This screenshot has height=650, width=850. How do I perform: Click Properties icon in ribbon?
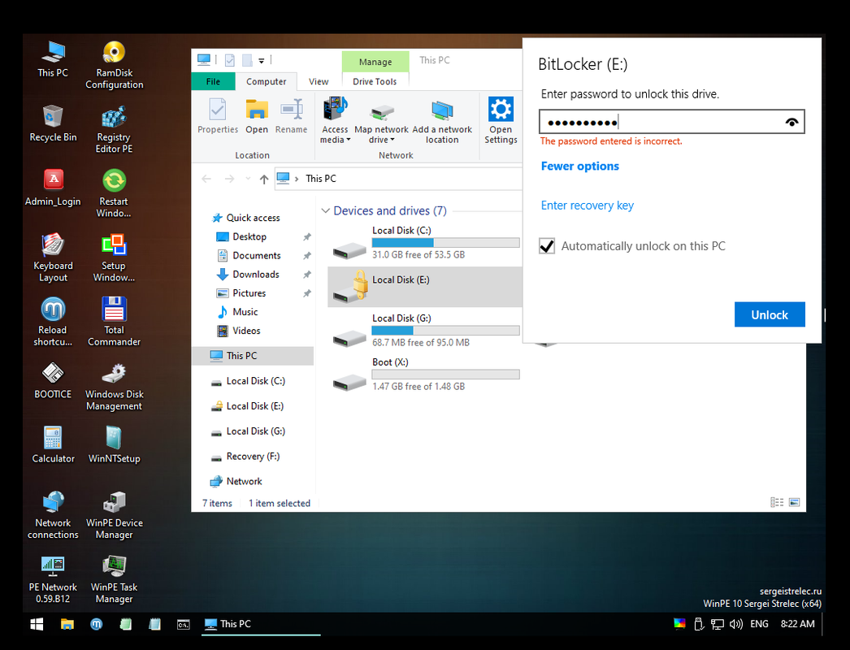click(x=218, y=115)
